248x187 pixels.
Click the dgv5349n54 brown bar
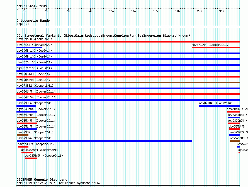tap(26, 118)
